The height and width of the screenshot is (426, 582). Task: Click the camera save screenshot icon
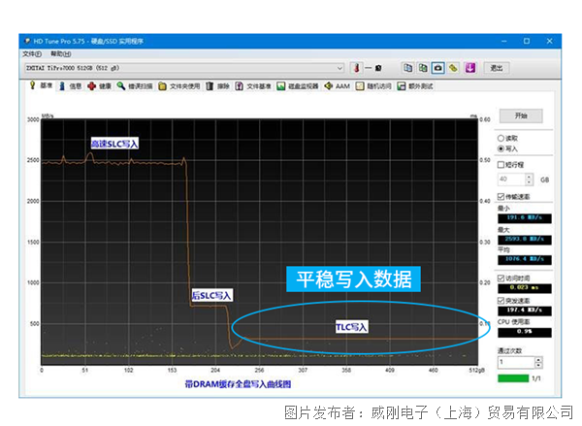pos(438,68)
